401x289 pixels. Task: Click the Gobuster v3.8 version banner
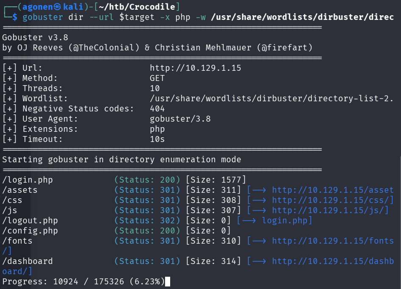click(x=35, y=38)
